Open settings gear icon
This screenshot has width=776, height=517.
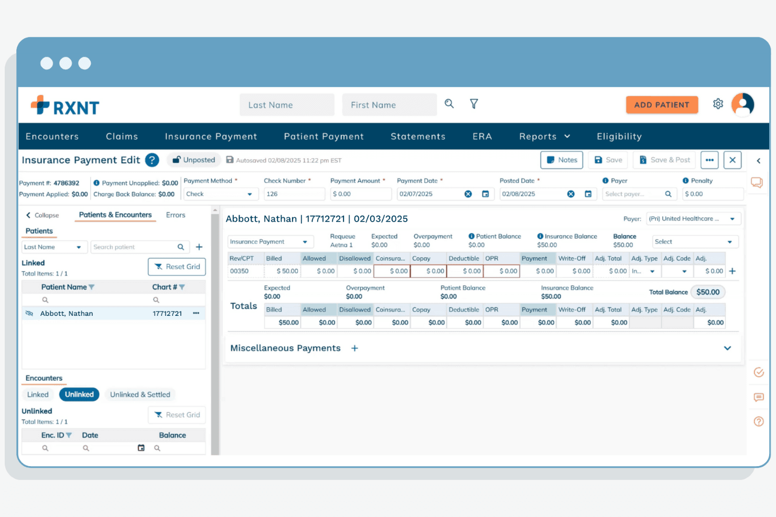[718, 104]
